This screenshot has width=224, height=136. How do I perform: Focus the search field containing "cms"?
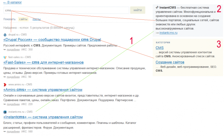coord(66,10)
